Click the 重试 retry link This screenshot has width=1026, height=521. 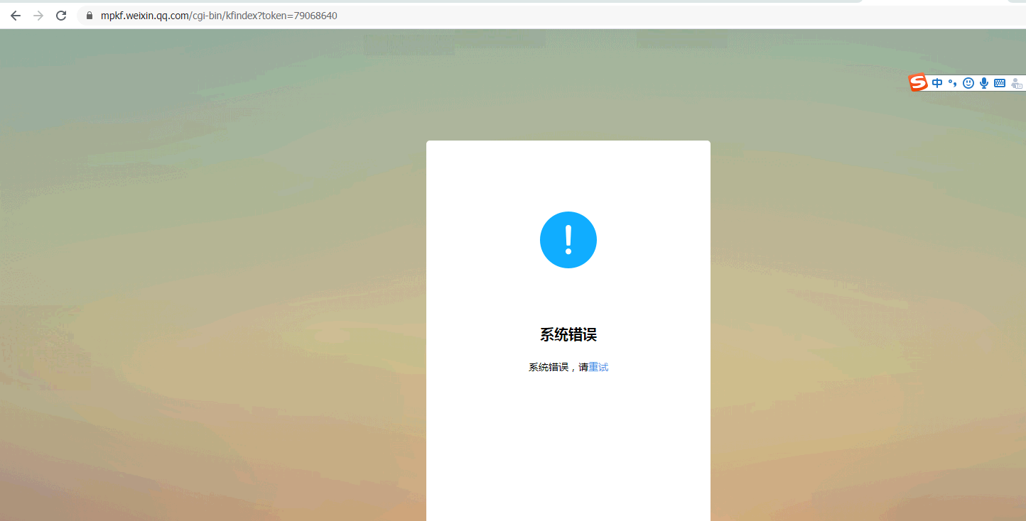(599, 367)
